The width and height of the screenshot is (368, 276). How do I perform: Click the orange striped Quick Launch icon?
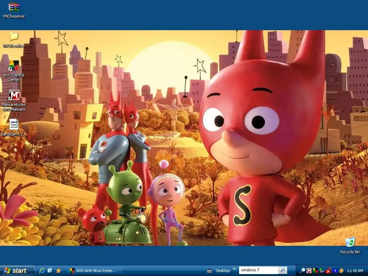(x=59, y=271)
